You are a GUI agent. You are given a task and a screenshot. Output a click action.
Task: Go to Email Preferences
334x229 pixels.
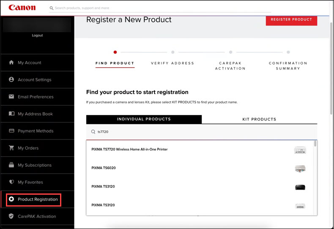(38, 97)
